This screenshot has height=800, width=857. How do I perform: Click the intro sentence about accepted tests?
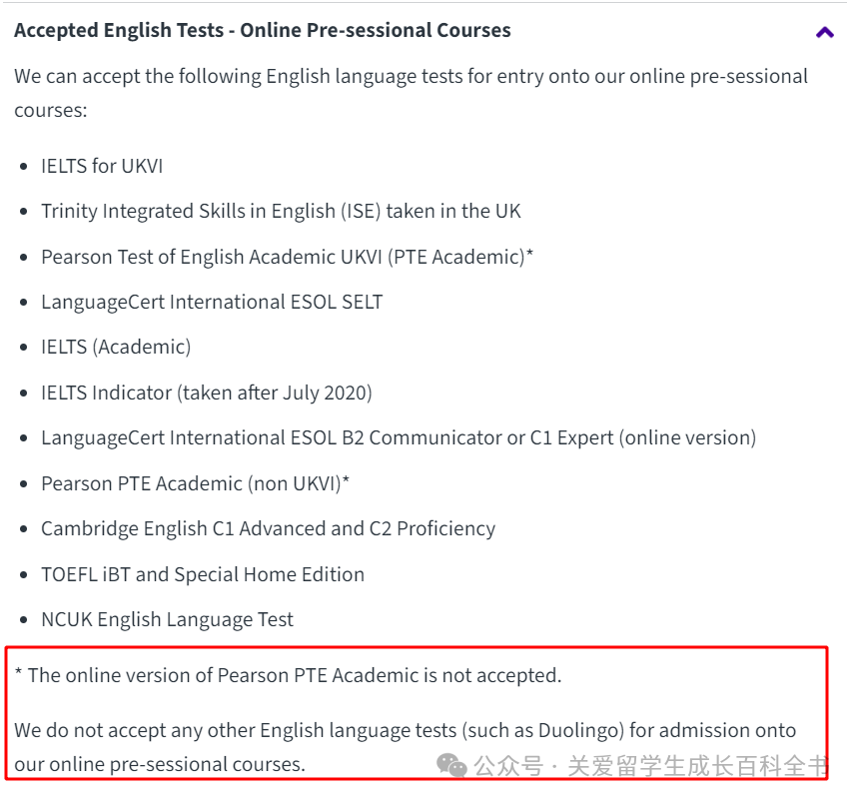411,94
